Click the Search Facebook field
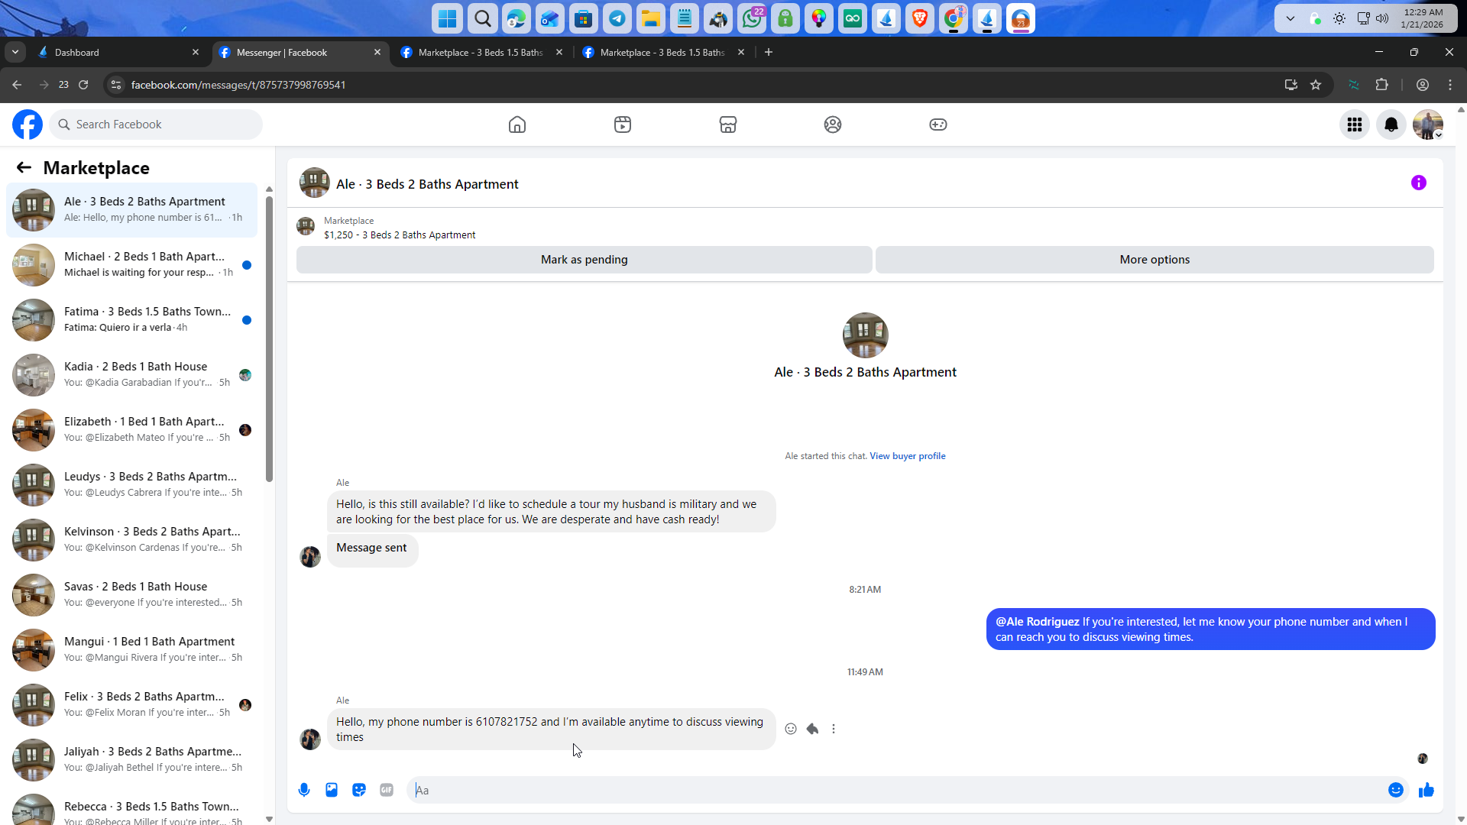The width and height of the screenshot is (1467, 825). click(x=156, y=125)
